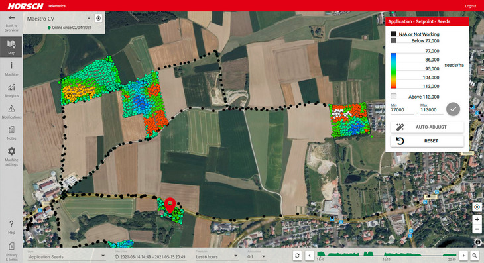This screenshot has width=484, height=263.
Task: Click the AUTO-ADJUST button
Action: click(427, 127)
